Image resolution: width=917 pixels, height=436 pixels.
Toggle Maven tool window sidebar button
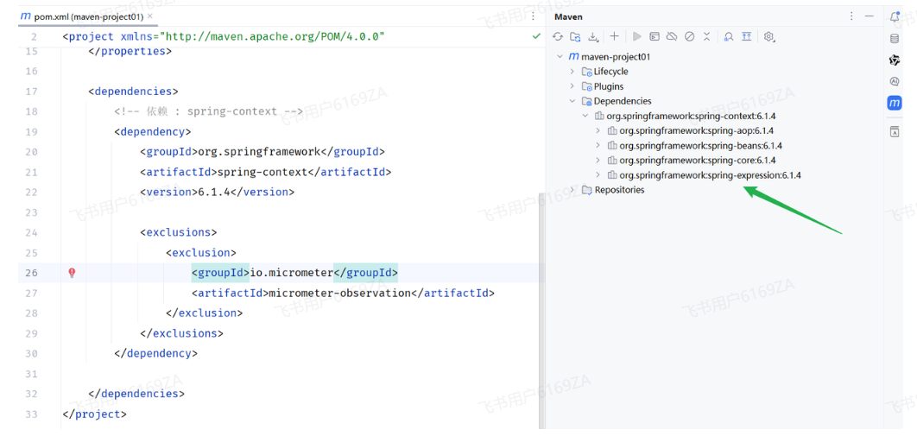coord(895,103)
